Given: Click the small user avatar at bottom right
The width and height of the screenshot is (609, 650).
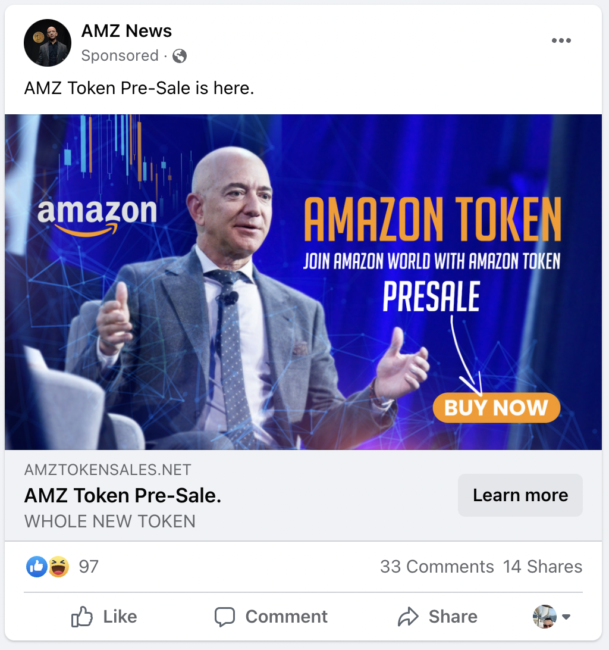Looking at the screenshot, I should [x=544, y=617].
